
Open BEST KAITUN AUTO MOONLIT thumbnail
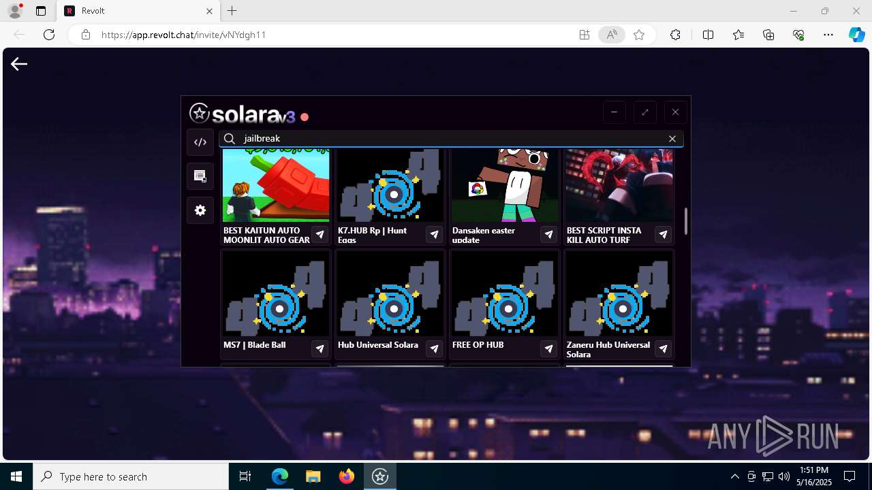[x=276, y=185]
